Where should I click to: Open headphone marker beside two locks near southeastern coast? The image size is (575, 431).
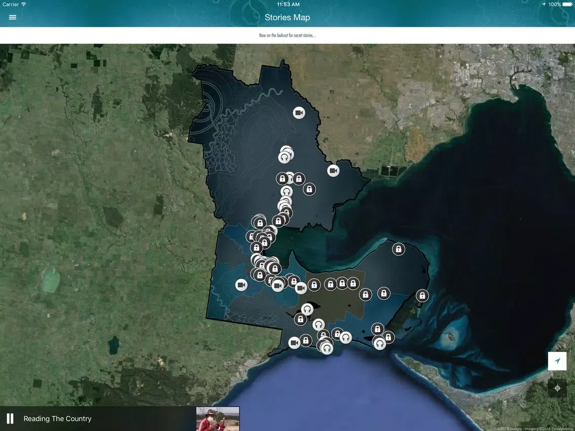[x=380, y=343]
